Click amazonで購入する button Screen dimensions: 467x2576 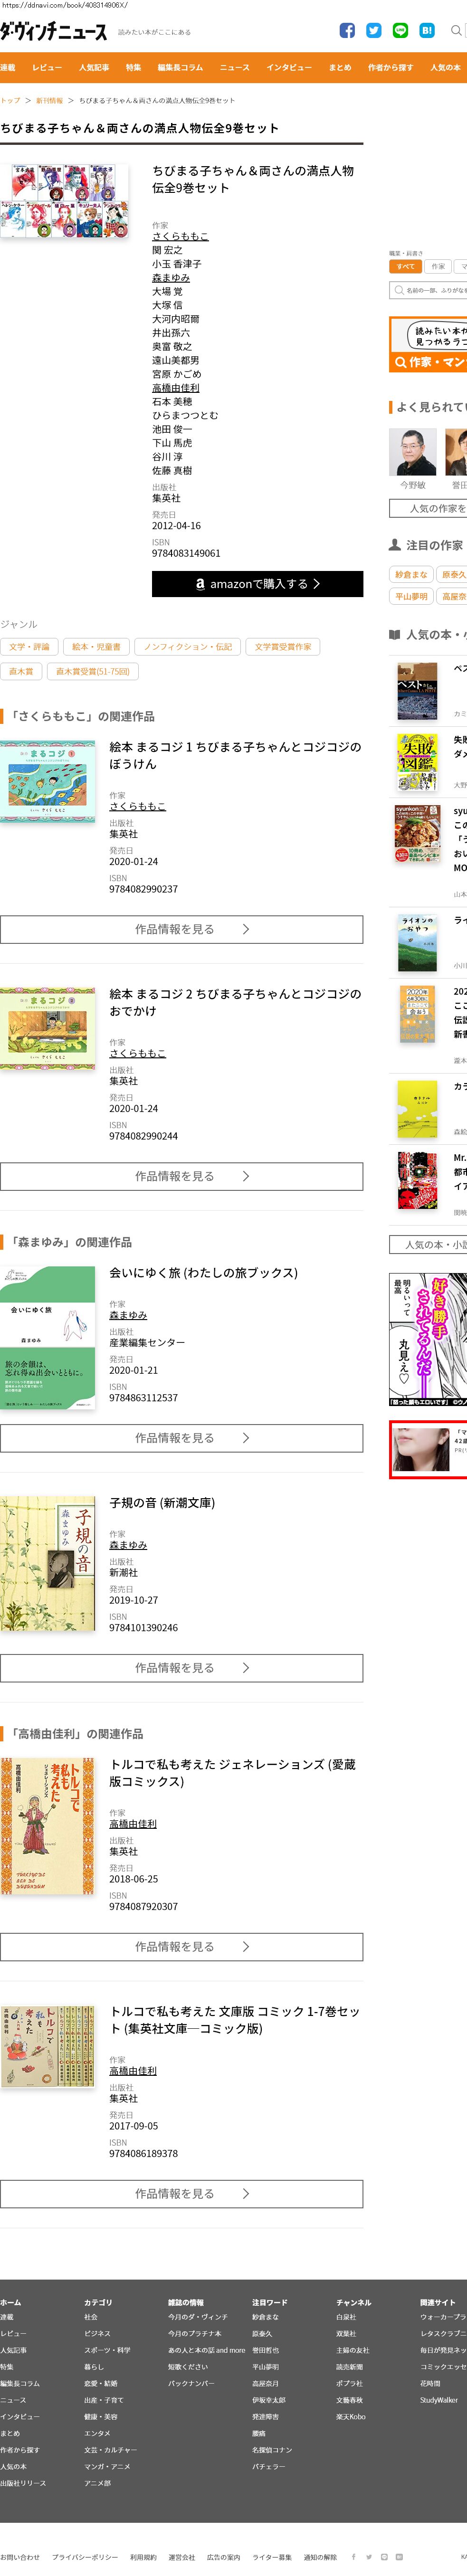(257, 584)
